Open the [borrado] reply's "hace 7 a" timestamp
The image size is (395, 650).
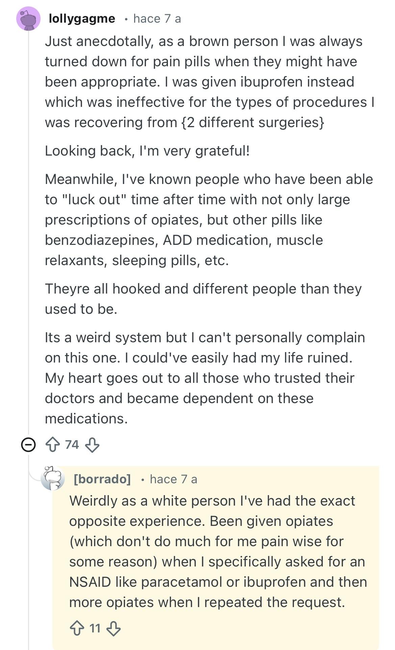point(173,479)
